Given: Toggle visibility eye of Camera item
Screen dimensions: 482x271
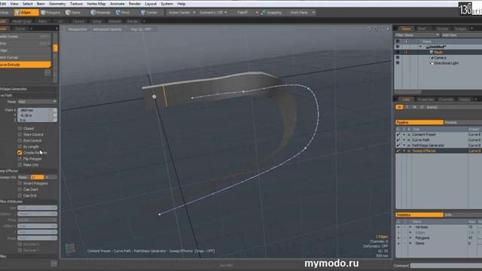Looking at the screenshot, I should click(x=398, y=57).
